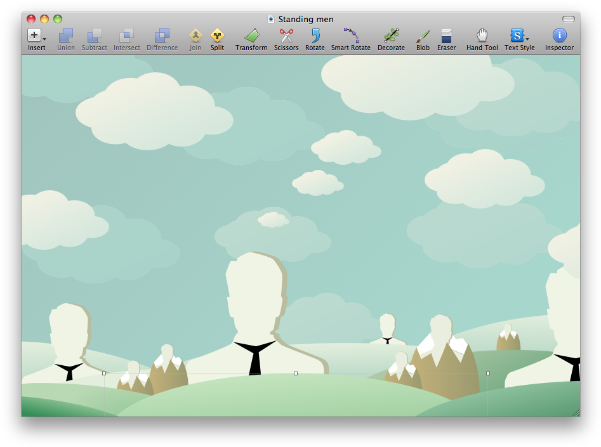601x447 pixels.
Task: Click the window resize grip corner
Action: 576,413
